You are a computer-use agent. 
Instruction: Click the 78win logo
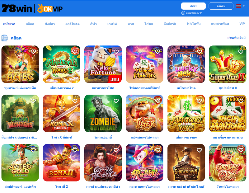(17, 8)
